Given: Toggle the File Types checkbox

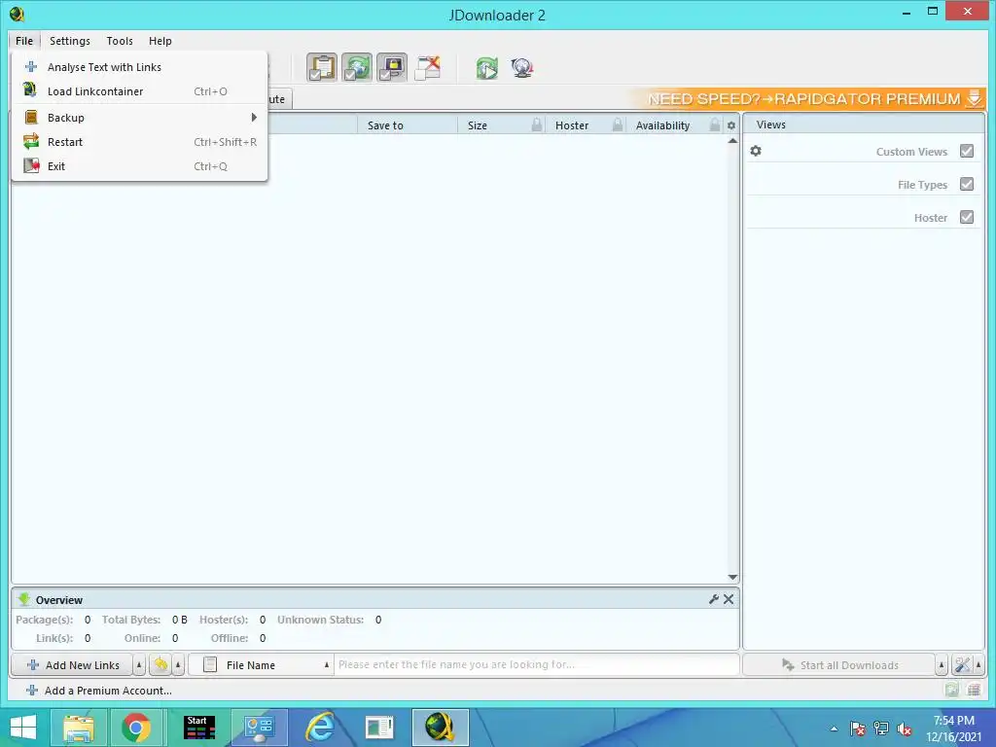Looking at the screenshot, I should [967, 184].
